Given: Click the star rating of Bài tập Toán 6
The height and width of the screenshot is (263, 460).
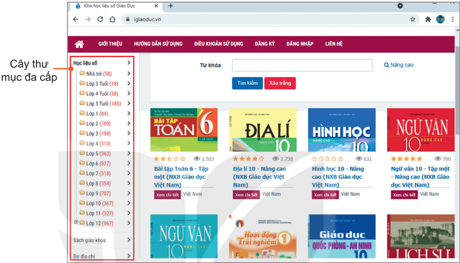Looking at the screenshot, I should coord(169,159).
